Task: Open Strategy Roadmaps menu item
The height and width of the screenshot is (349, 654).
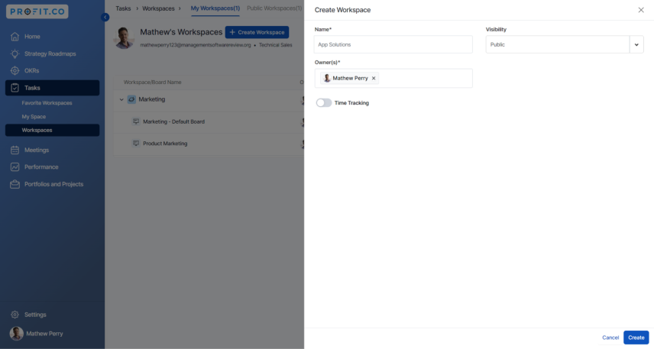Action: (x=52, y=53)
